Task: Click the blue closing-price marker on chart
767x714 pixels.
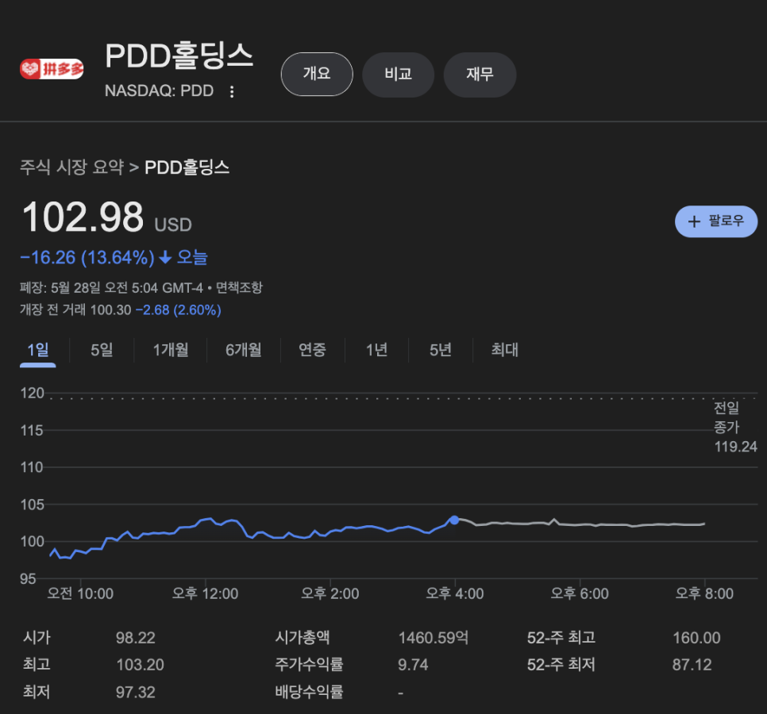Action: [x=454, y=520]
